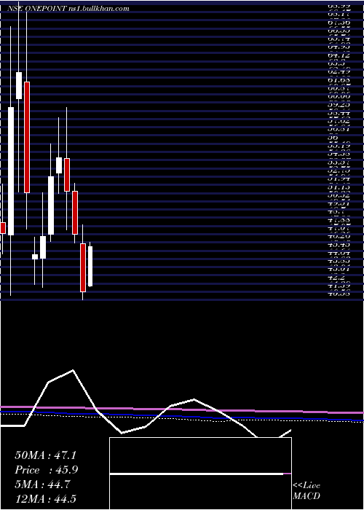Select the Price : 45.9 readout
Screen dimensions: 364x510
point(47,470)
